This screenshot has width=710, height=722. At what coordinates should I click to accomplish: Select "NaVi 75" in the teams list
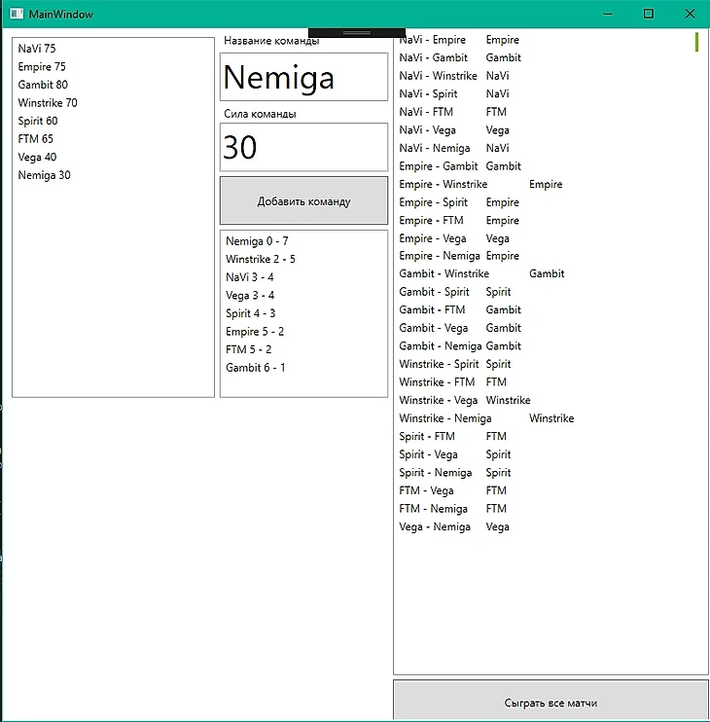point(37,49)
